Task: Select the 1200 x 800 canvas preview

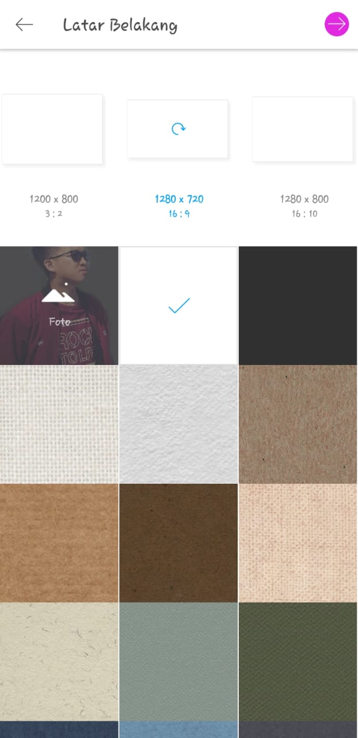Action: click(x=52, y=129)
